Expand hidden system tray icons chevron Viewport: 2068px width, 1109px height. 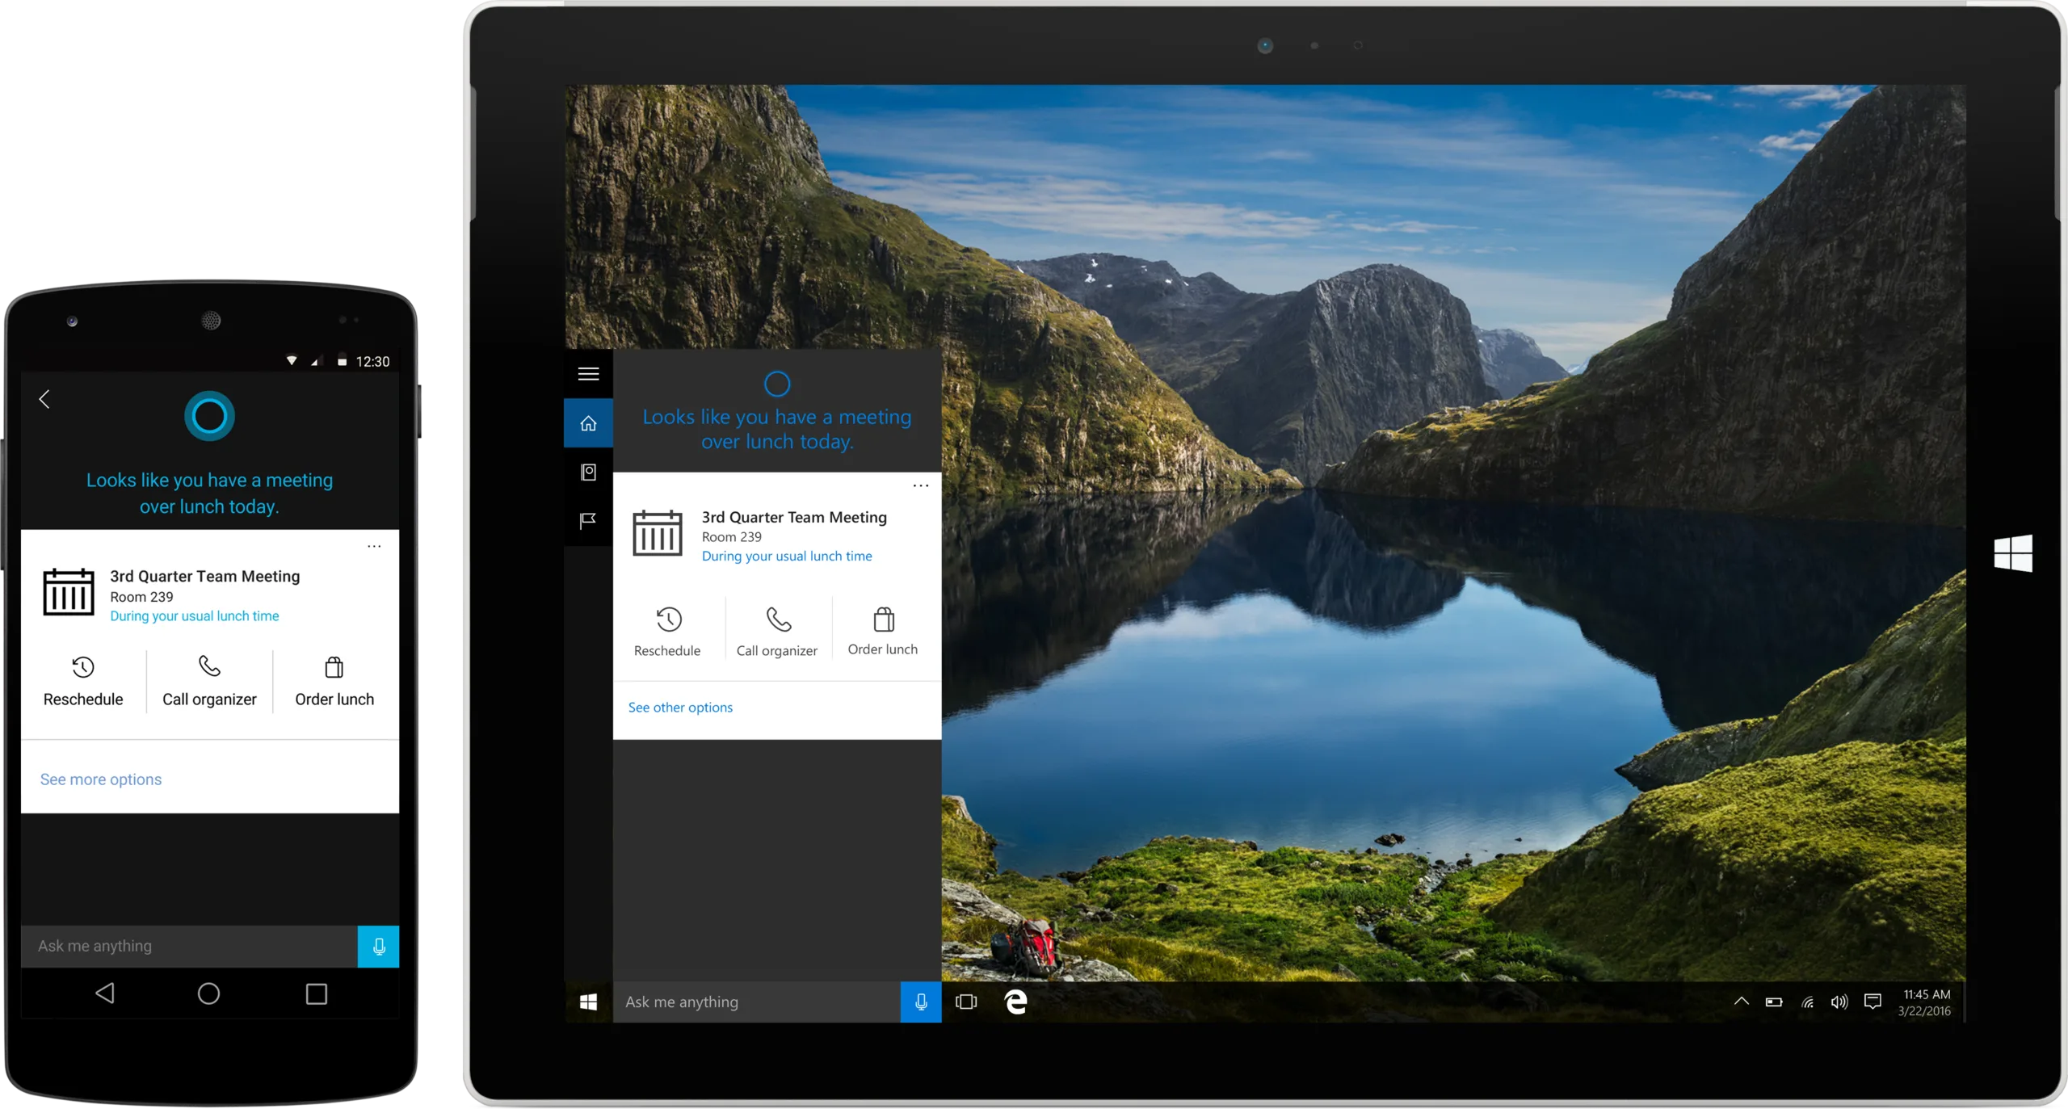[1741, 1002]
